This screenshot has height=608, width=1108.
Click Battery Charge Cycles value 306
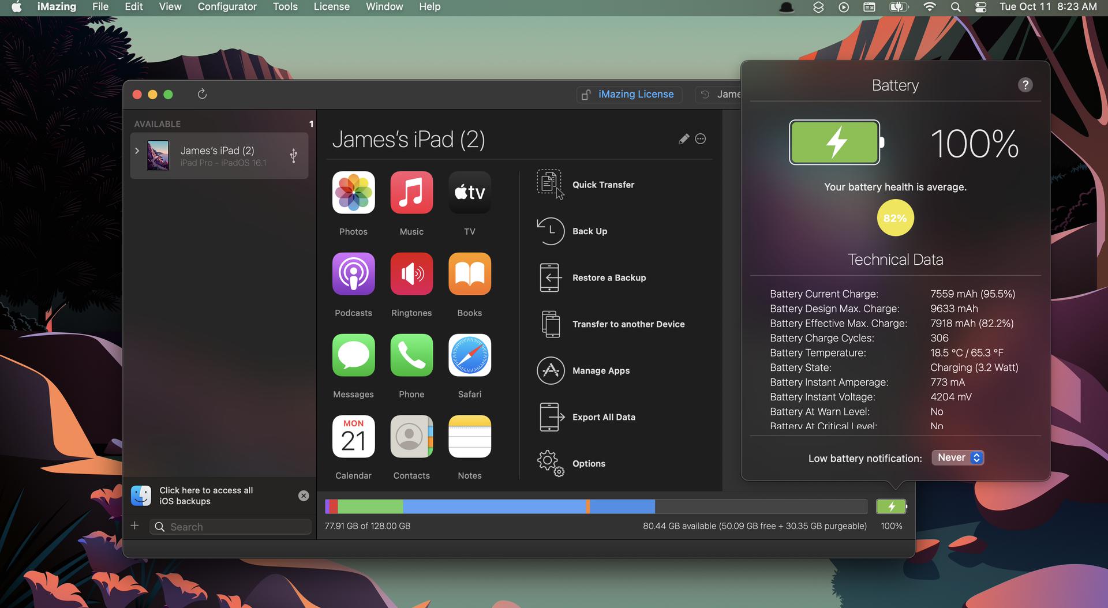tap(939, 338)
